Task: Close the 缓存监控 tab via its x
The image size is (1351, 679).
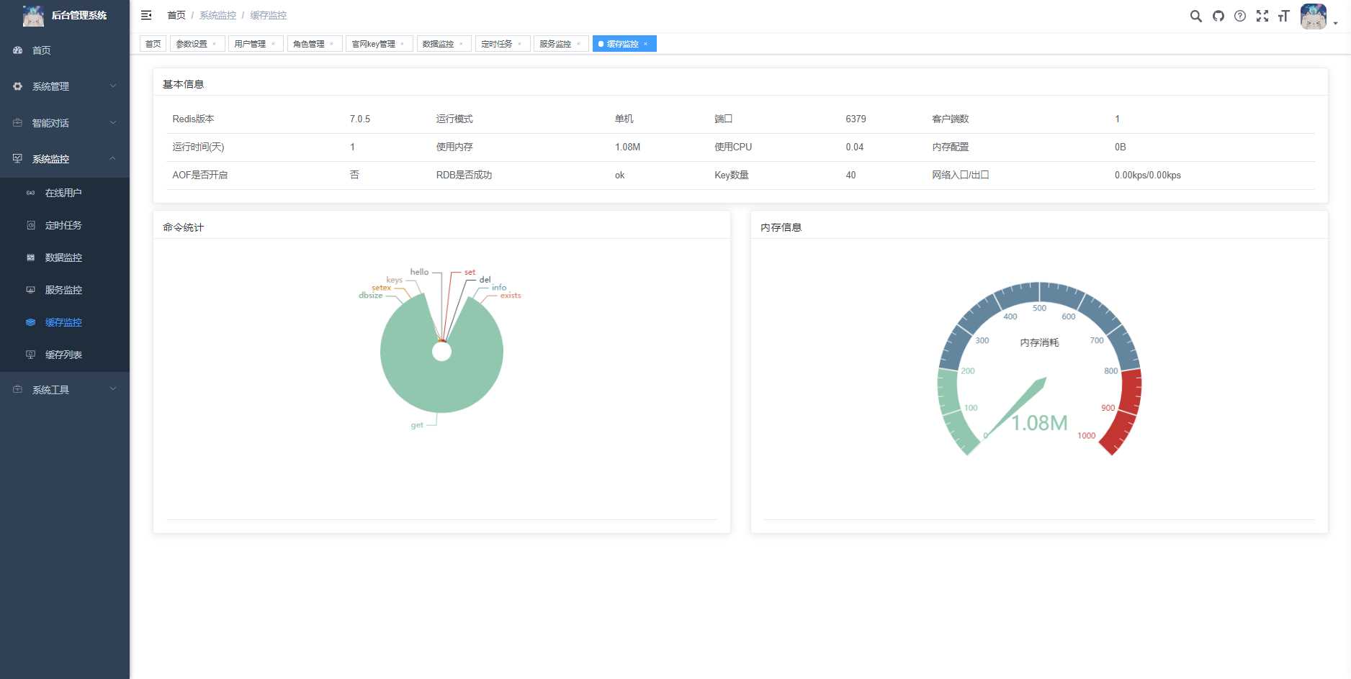Action: 646,44
